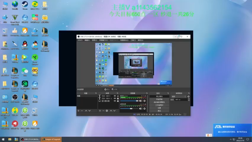Image resolution: width=252 pixels, height=142 pixels.
Task: Toggle lock on 文本 (GDI+) source
Action: [118, 96]
